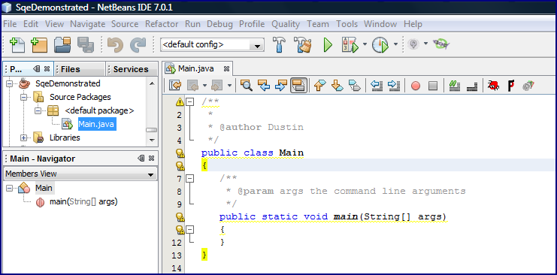Screen dimensions: 557x275
Task: Click the Open Project folder icon
Action: coord(62,45)
